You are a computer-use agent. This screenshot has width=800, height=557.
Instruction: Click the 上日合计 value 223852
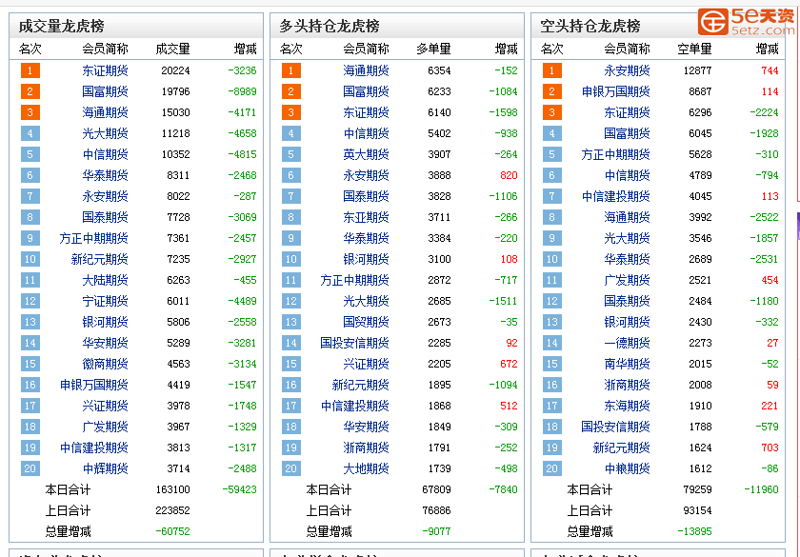(172, 510)
